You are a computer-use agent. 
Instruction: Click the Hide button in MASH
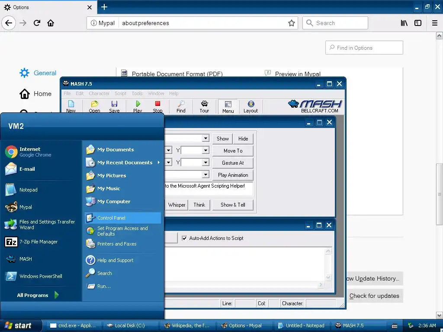(x=243, y=139)
